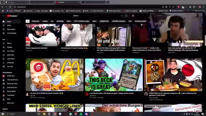Screen dimensions: 206x116
Task: Open Spotify from the taskbar
Action: pos(81,114)
